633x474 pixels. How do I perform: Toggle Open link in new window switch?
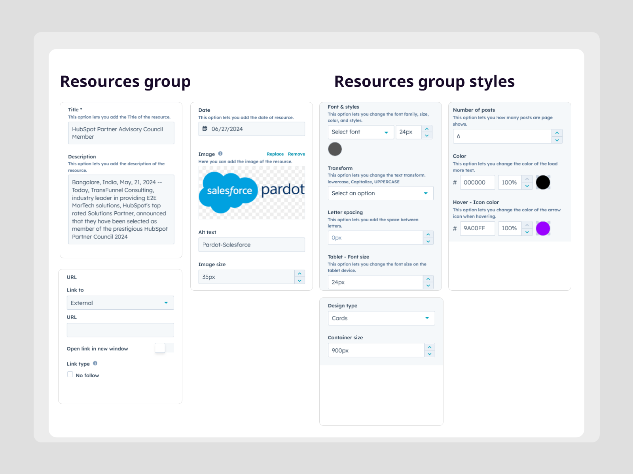[164, 348]
